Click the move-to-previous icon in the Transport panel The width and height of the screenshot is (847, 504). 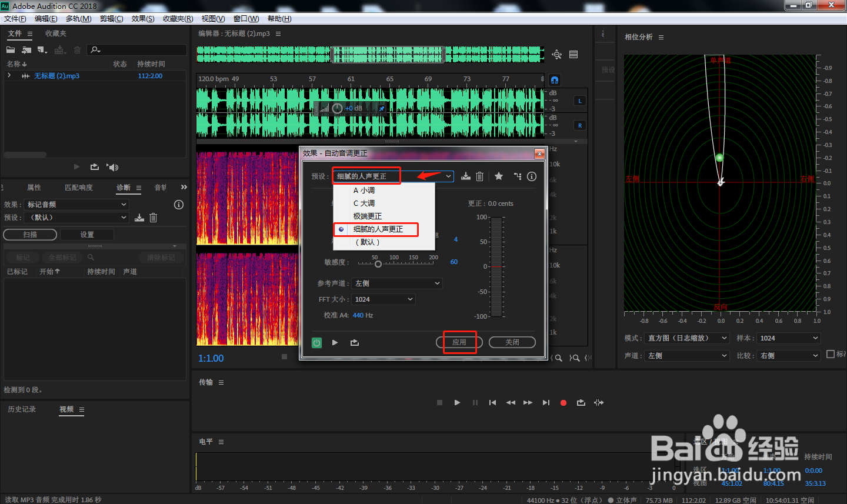tap(492, 403)
